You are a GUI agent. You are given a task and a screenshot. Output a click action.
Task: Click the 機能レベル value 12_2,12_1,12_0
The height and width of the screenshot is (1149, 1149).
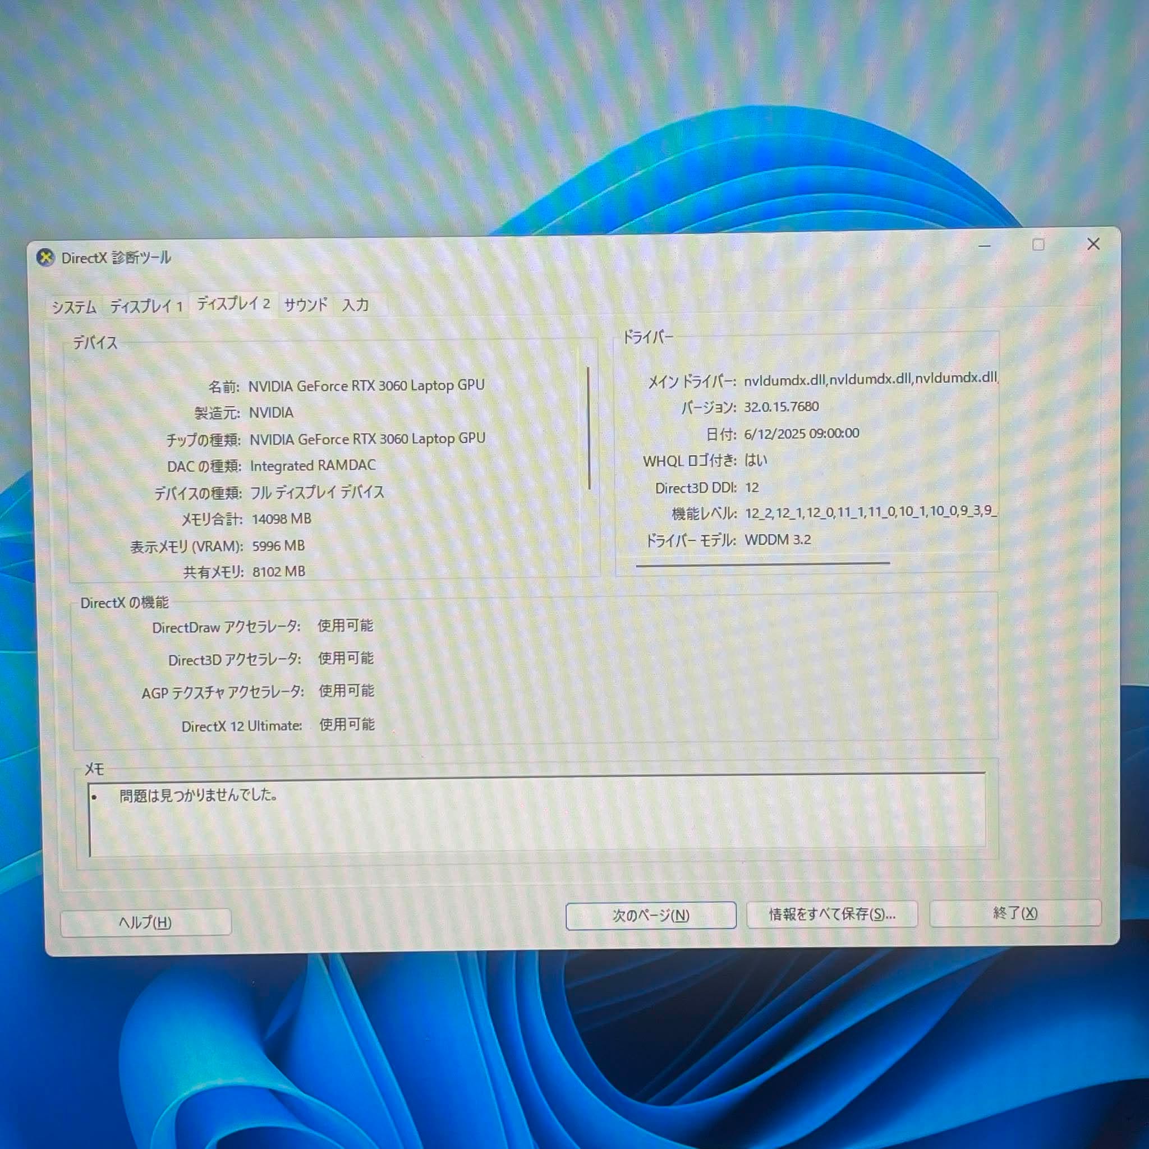[x=871, y=512]
